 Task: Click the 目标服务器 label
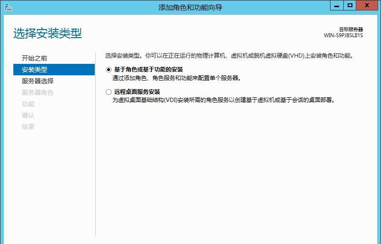(351, 30)
